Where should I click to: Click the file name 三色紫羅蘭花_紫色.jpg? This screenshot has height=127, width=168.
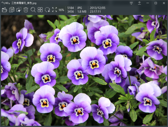click(24, 3)
